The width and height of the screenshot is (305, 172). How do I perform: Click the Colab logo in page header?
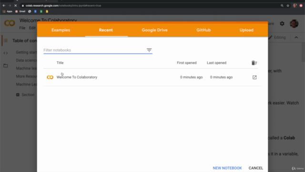[10, 23]
